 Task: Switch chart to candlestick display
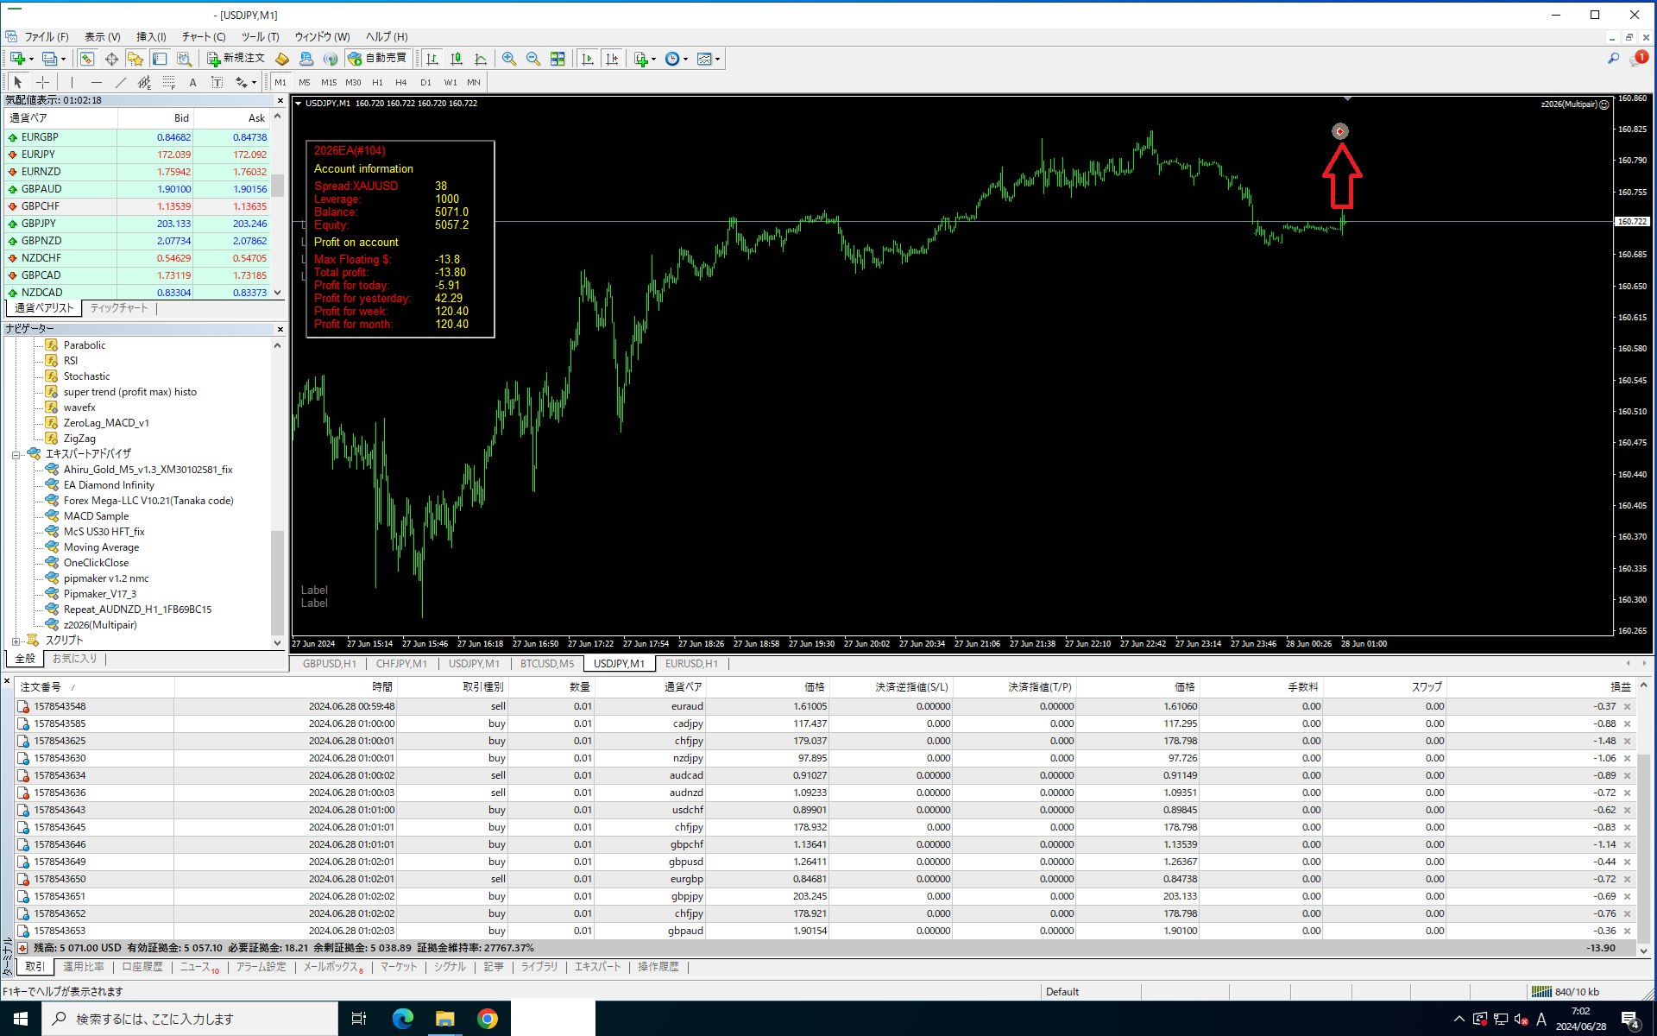click(x=457, y=59)
